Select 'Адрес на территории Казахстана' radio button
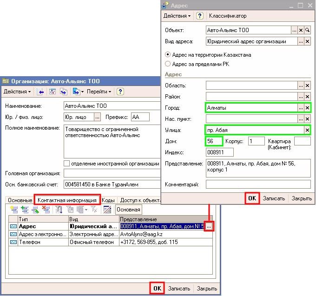 (168, 55)
